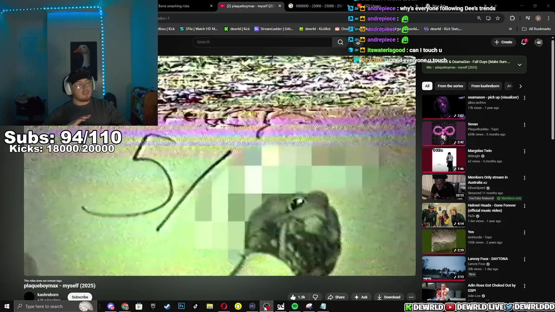
Task: Open dewrld Kick bookmark
Action: click(237, 29)
